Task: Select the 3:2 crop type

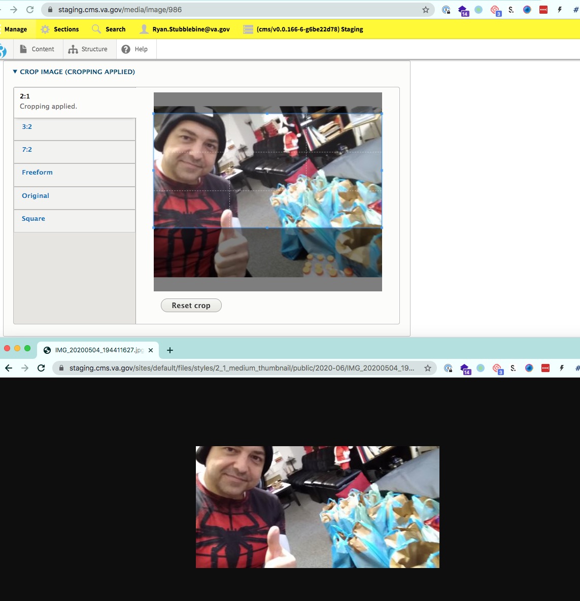Action: click(x=75, y=129)
